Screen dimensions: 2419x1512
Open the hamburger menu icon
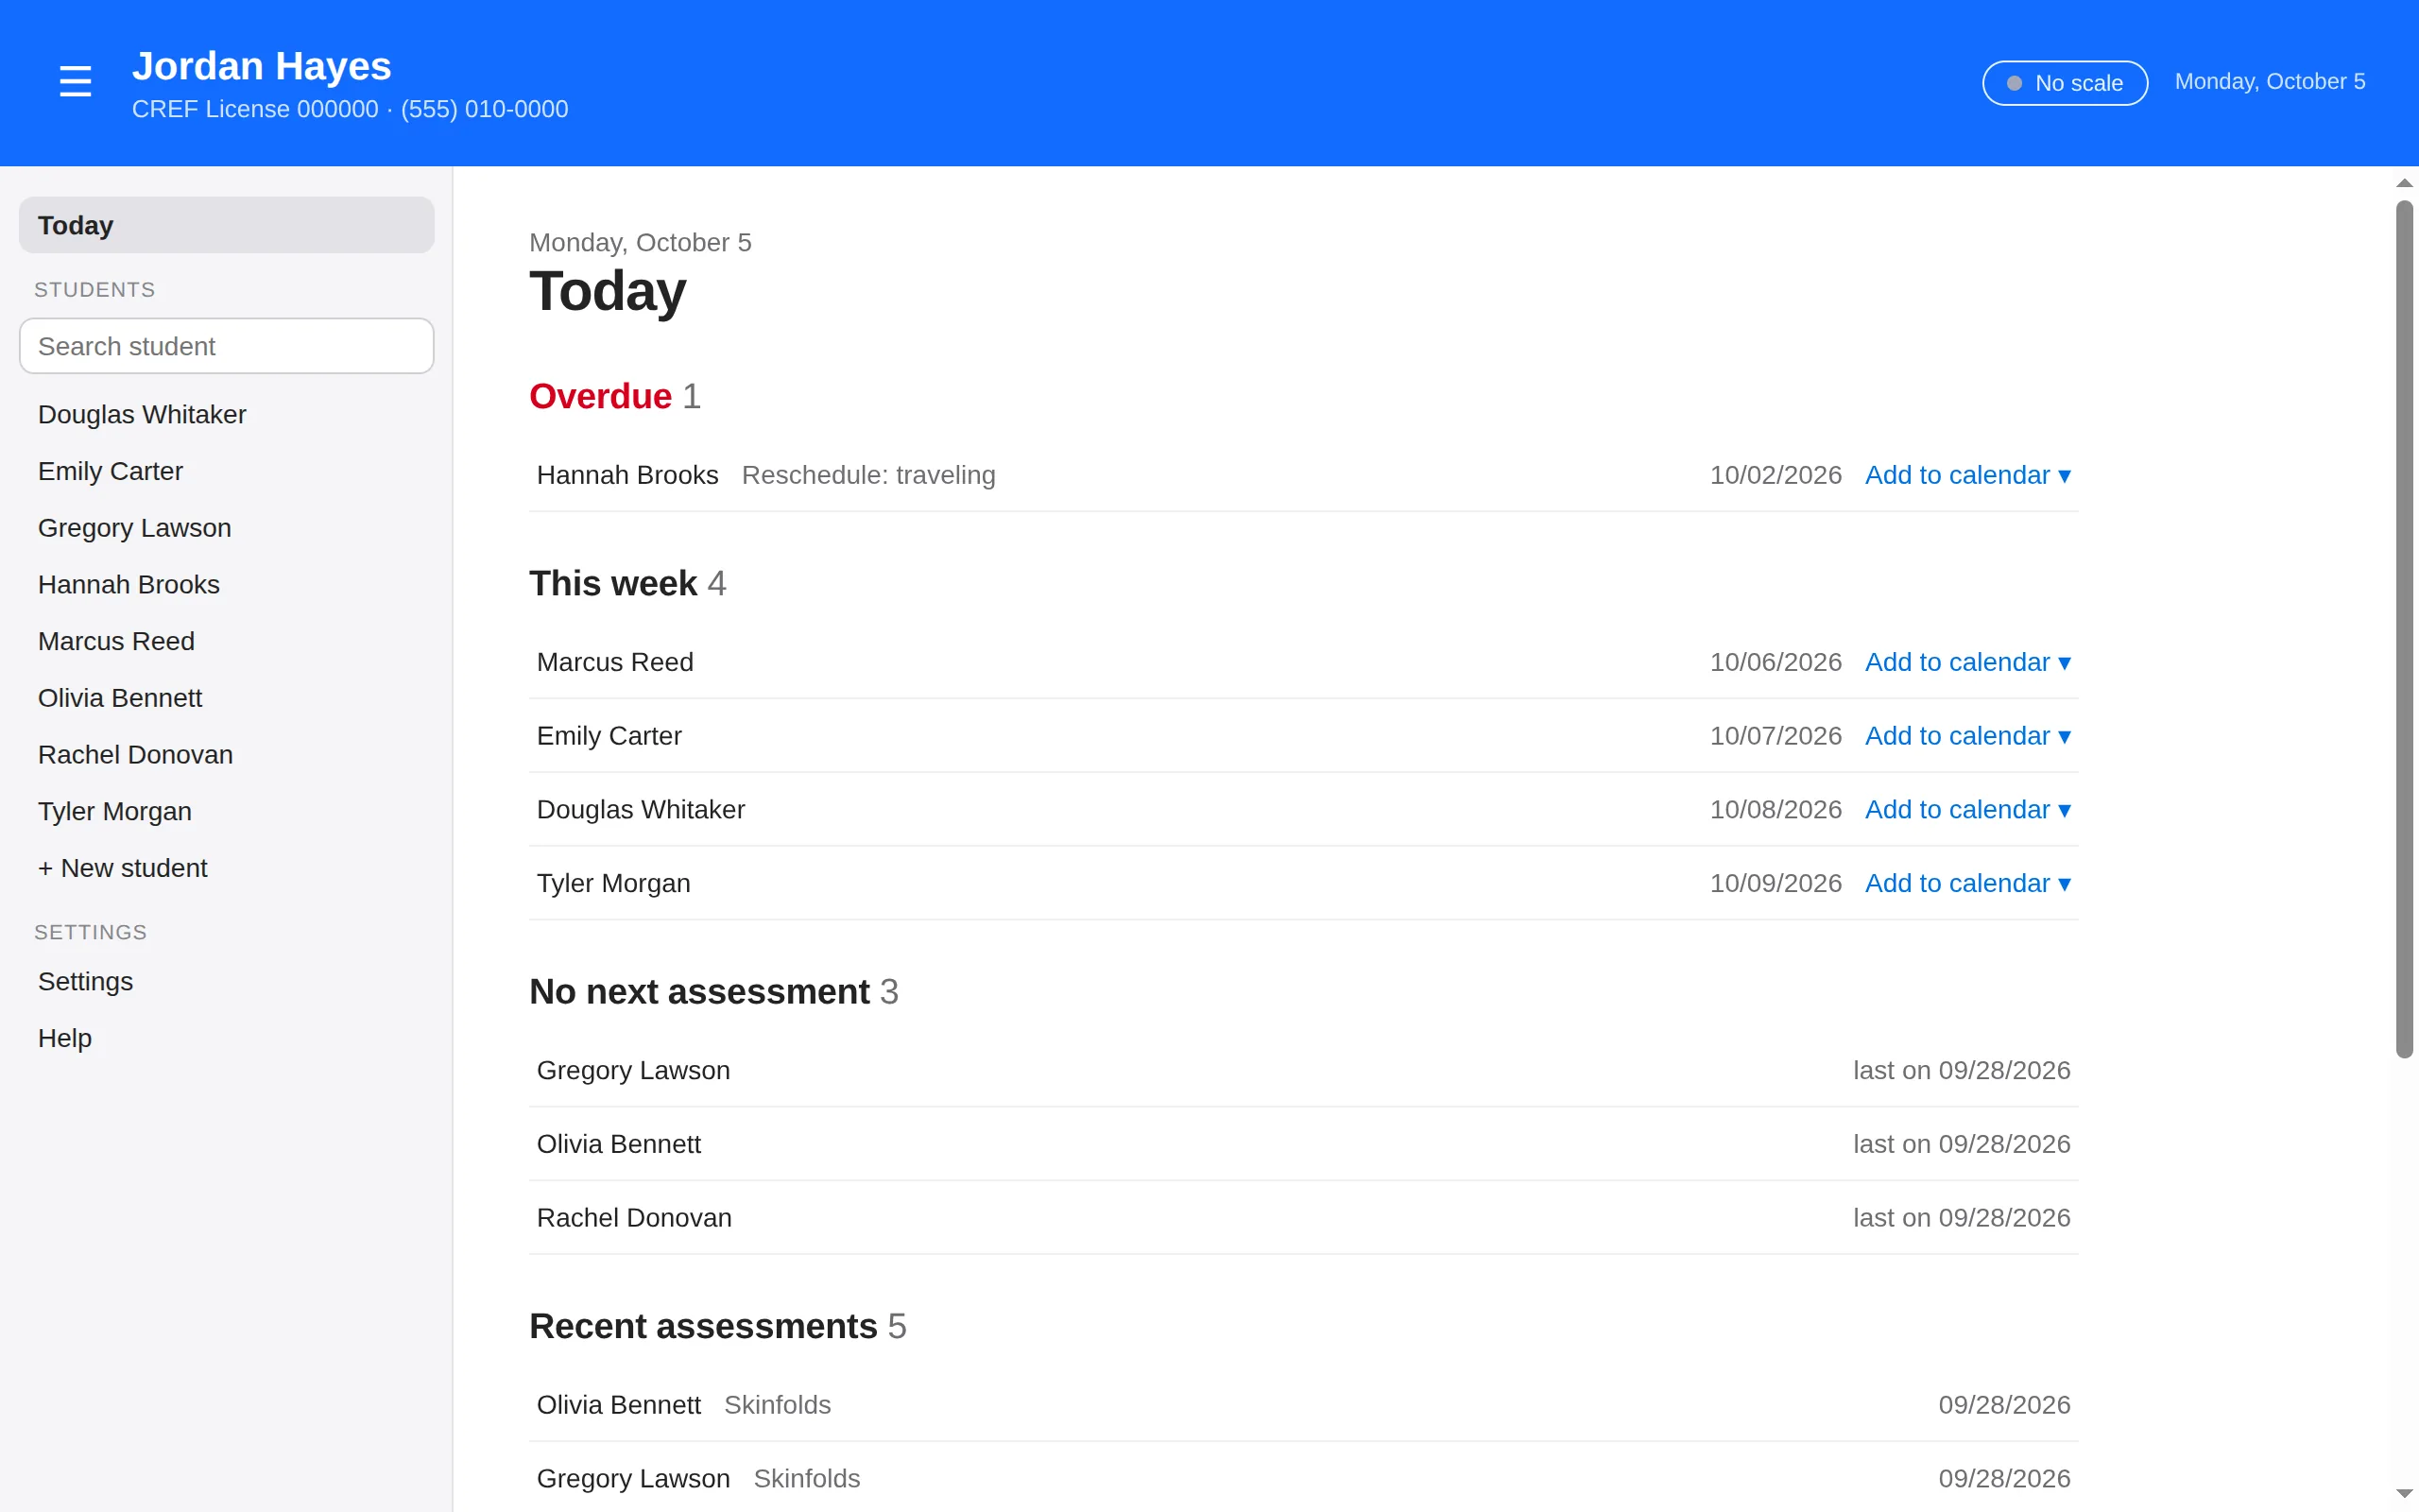75,82
